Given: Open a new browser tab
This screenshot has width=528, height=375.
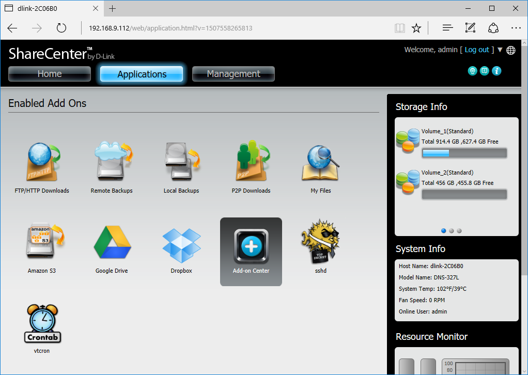Looking at the screenshot, I should coord(113,8).
